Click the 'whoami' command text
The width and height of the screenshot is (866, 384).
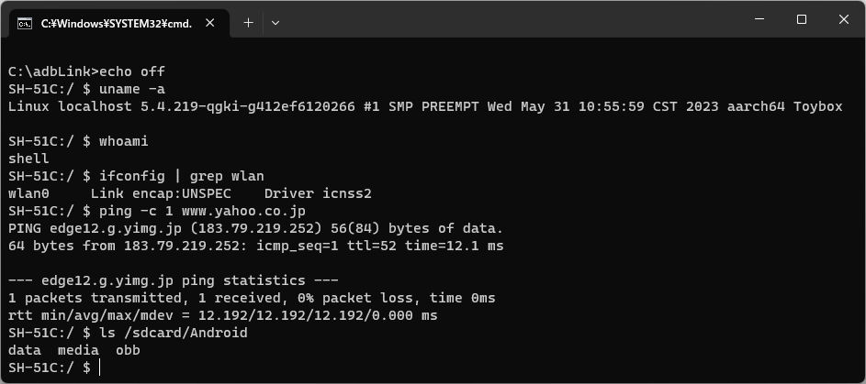pyautogui.click(x=124, y=141)
